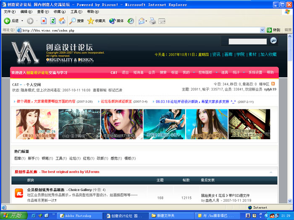Open the 文件(F) menu

click(x=10, y=12)
